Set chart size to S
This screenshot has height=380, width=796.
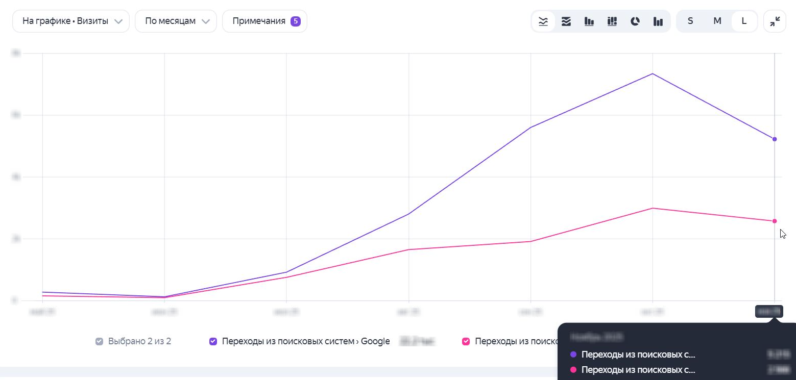(x=690, y=21)
